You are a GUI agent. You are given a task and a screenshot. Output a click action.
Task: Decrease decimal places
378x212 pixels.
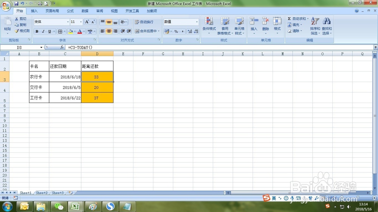(x=196, y=31)
